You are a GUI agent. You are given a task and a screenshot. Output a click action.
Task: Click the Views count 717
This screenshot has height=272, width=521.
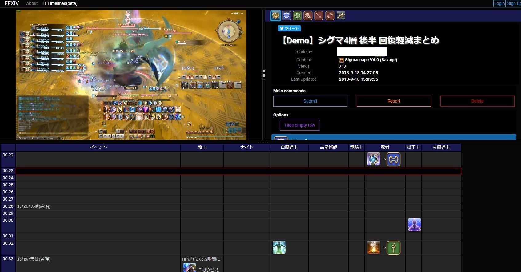[343, 66]
